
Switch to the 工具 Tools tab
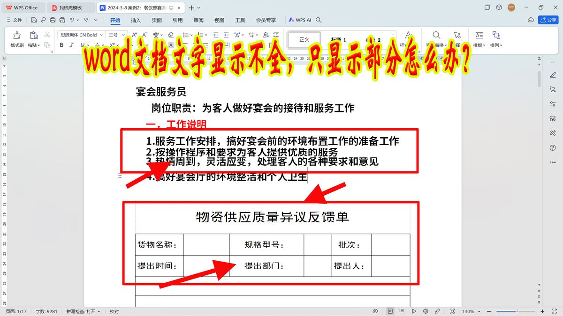coord(240,20)
